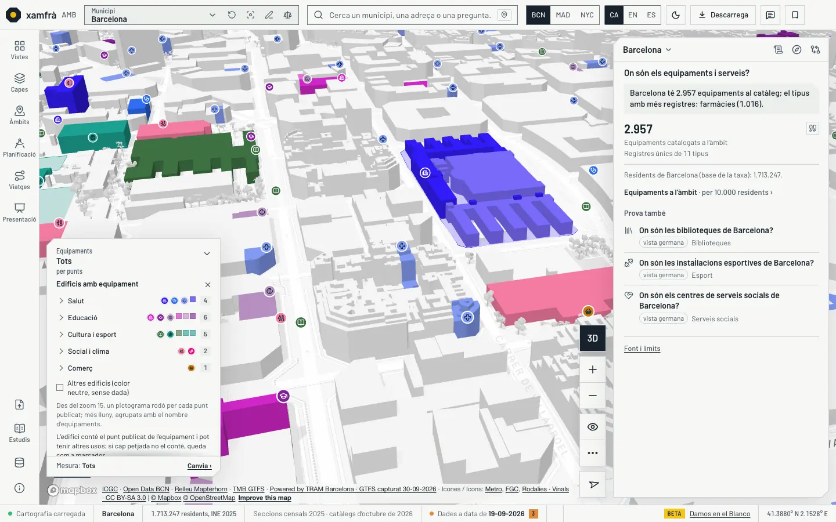This screenshot has height=522, width=836.
Task: Click the focus frame icon in toolbar
Action: coord(250,15)
